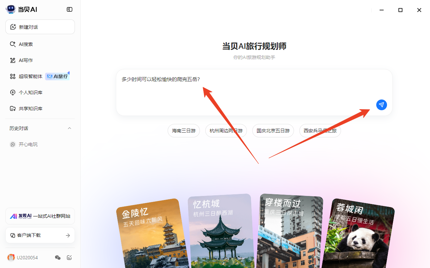
Task: Select the 海南三日游 suggestion
Action: (184, 131)
